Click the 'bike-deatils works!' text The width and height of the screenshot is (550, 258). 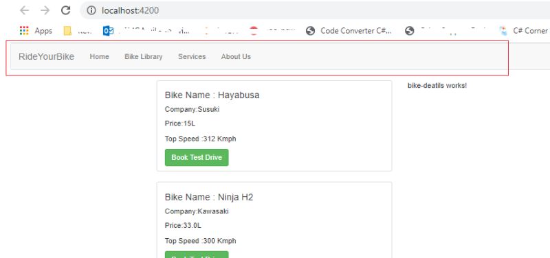(x=437, y=85)
